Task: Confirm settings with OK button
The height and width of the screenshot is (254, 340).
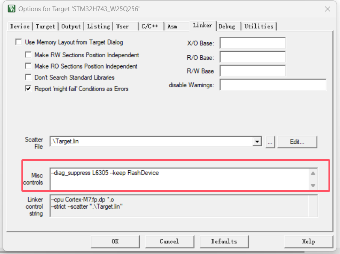Action: point(115,242)
